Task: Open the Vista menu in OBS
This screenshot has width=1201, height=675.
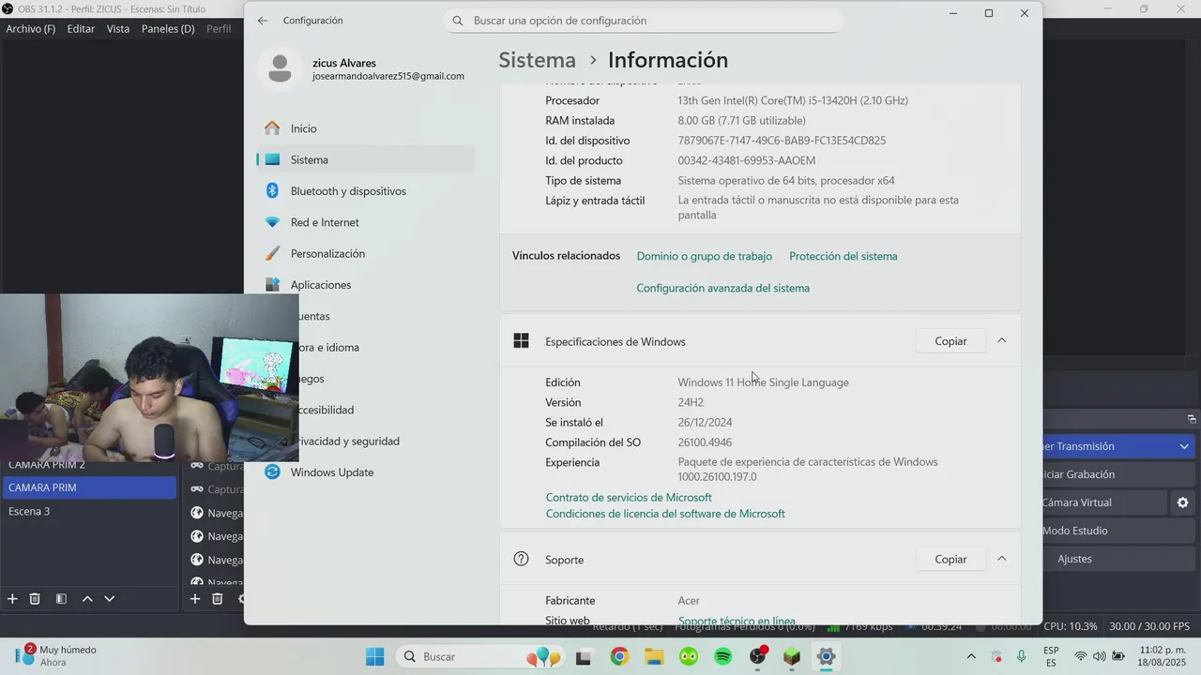Action: [x=118, y=29]
